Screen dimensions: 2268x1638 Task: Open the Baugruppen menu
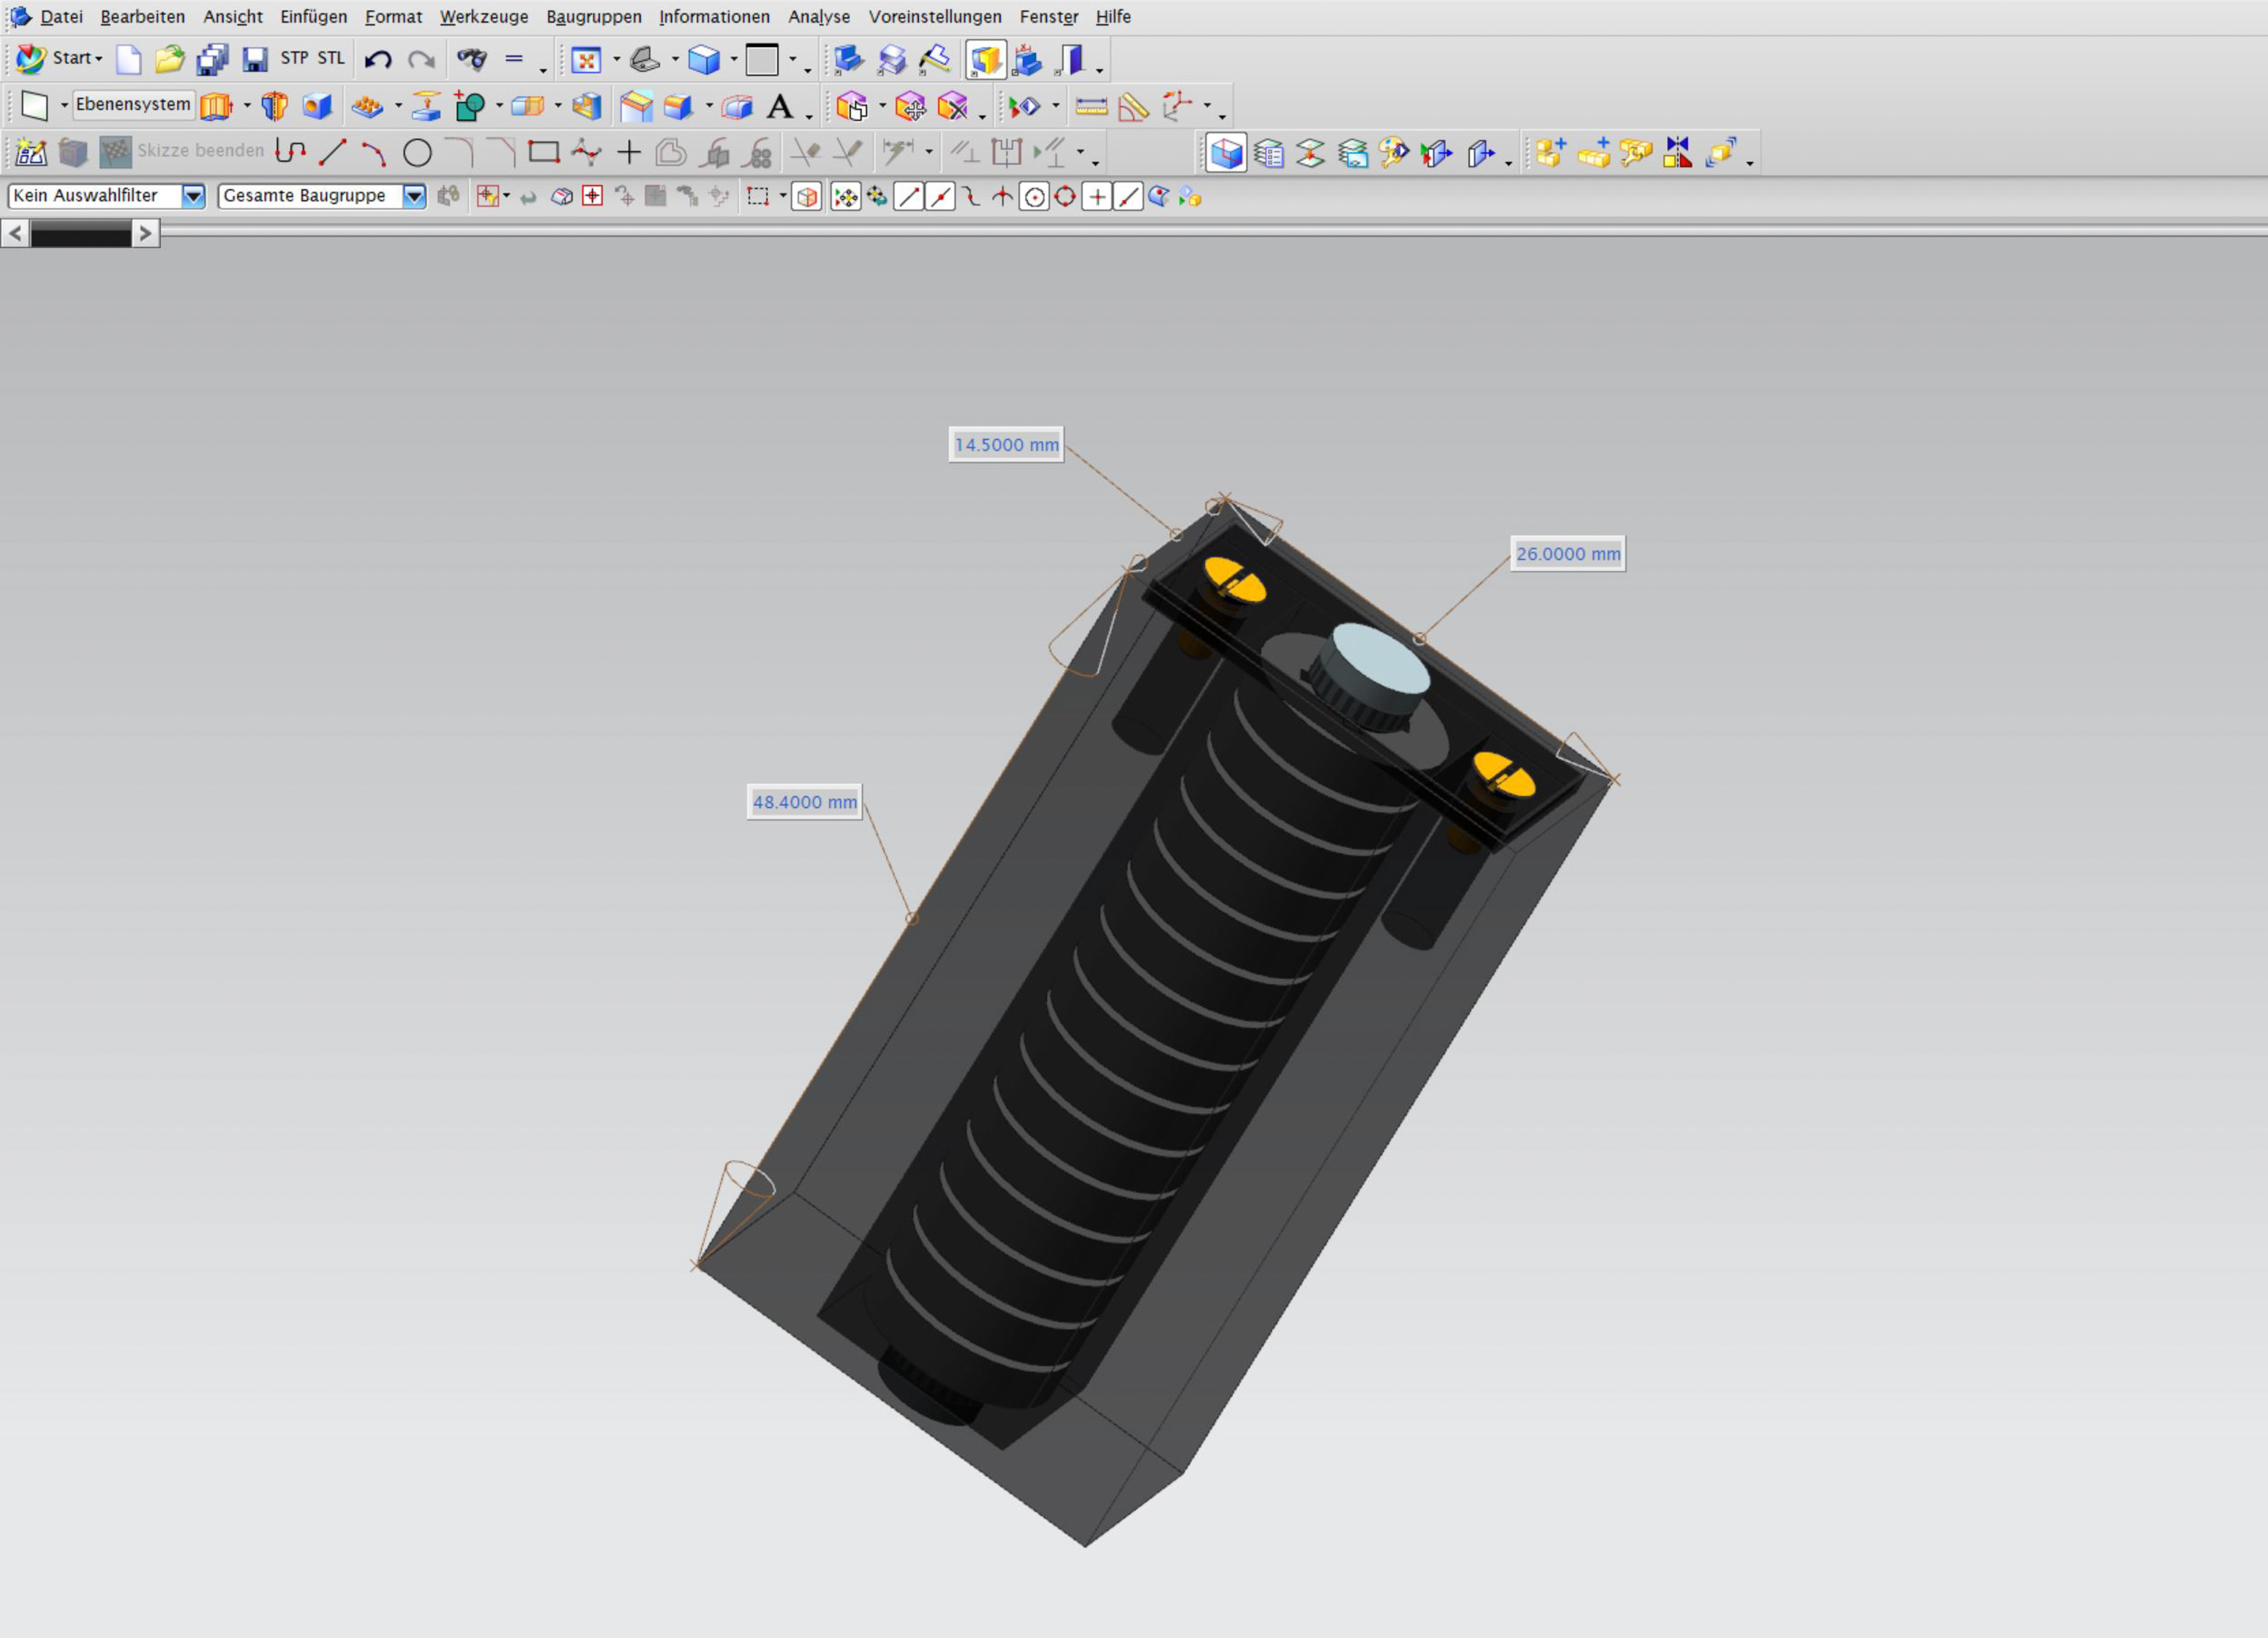click(594, 17)
